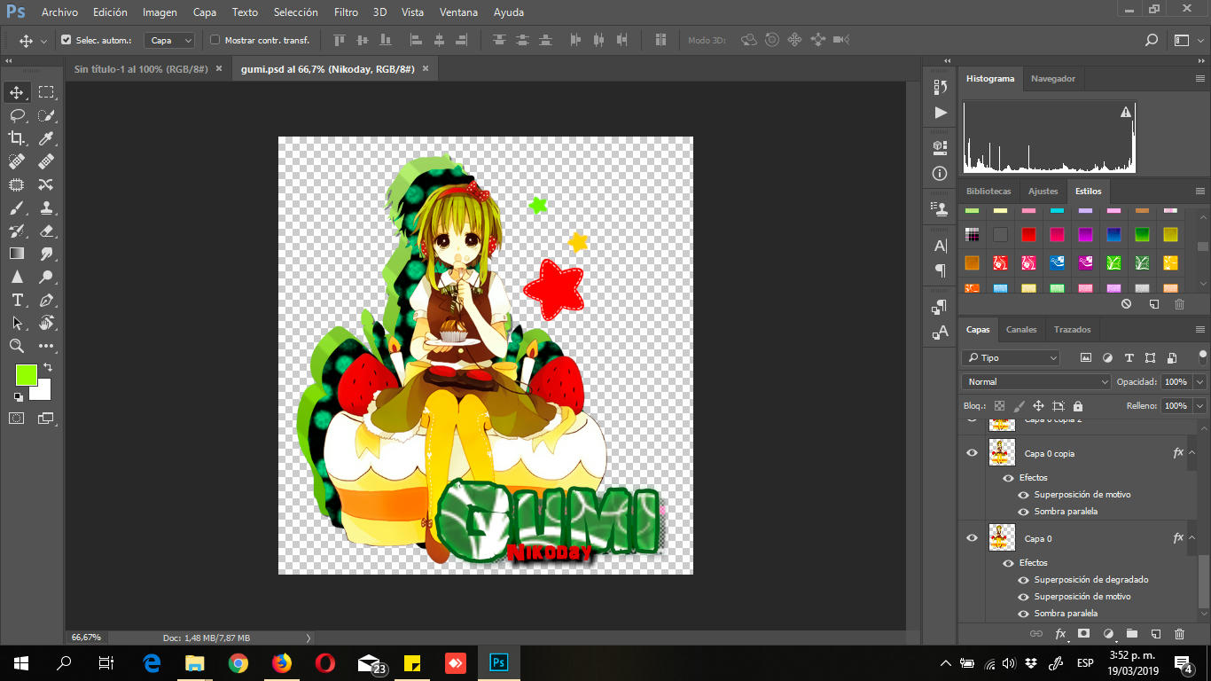Enable Mostrar contr. transf. checkbox

215,40
